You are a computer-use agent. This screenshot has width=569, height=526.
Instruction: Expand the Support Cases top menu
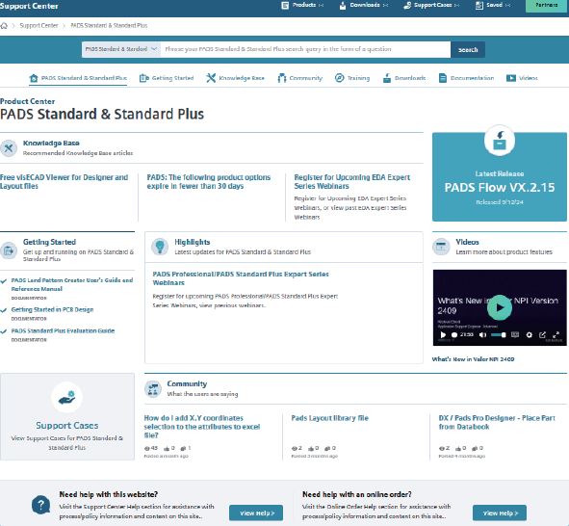point(431,5)
